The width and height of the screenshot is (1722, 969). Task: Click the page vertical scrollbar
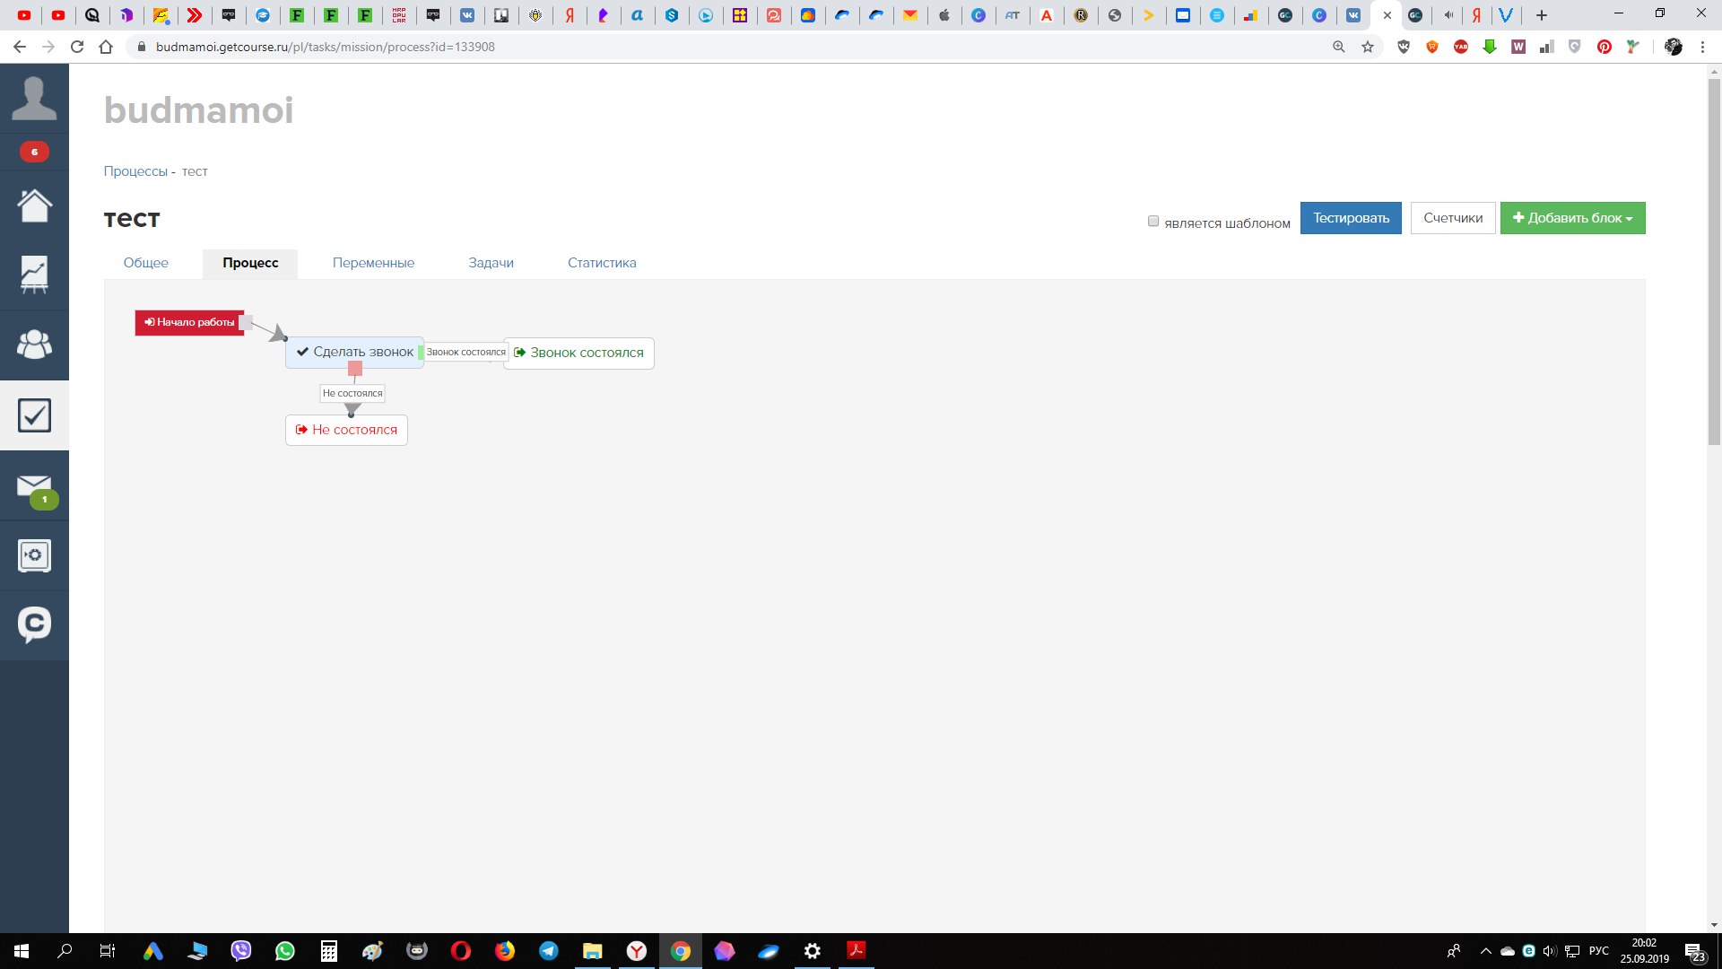(x=1714, y=260)
